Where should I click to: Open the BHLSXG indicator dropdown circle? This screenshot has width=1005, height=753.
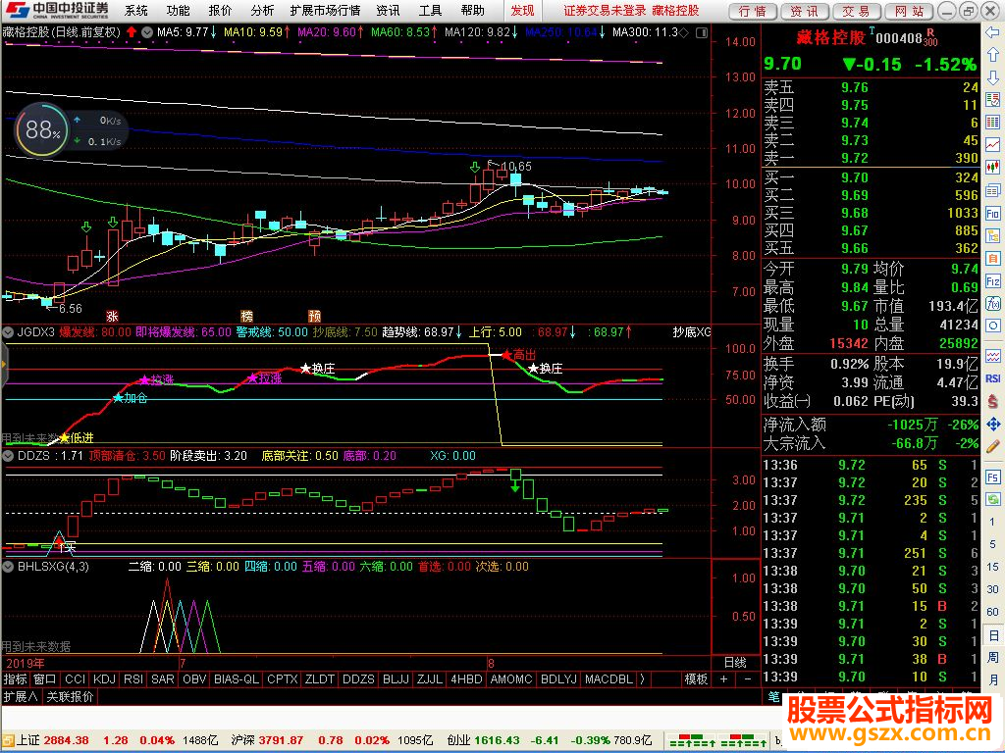tap(8, 567)
